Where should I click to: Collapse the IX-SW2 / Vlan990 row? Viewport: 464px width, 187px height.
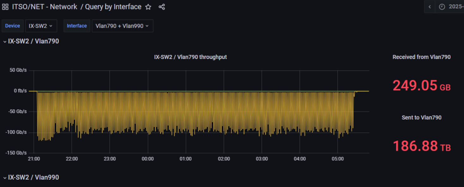5,178
